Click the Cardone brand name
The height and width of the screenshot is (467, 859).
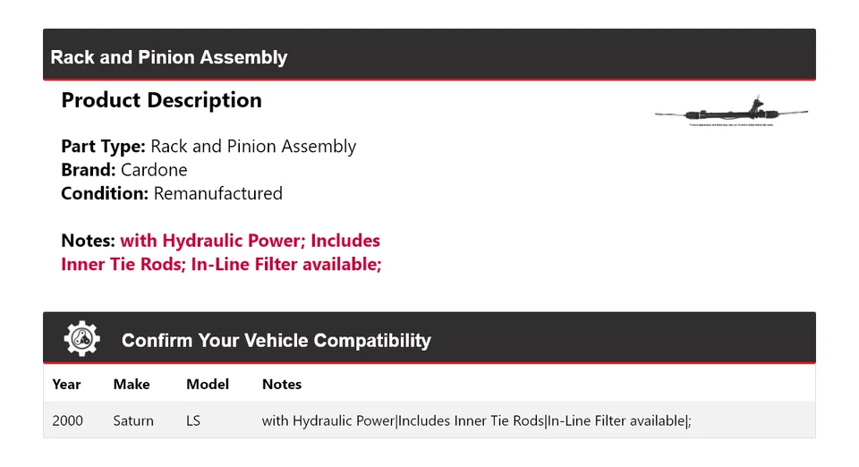point(154,170)
